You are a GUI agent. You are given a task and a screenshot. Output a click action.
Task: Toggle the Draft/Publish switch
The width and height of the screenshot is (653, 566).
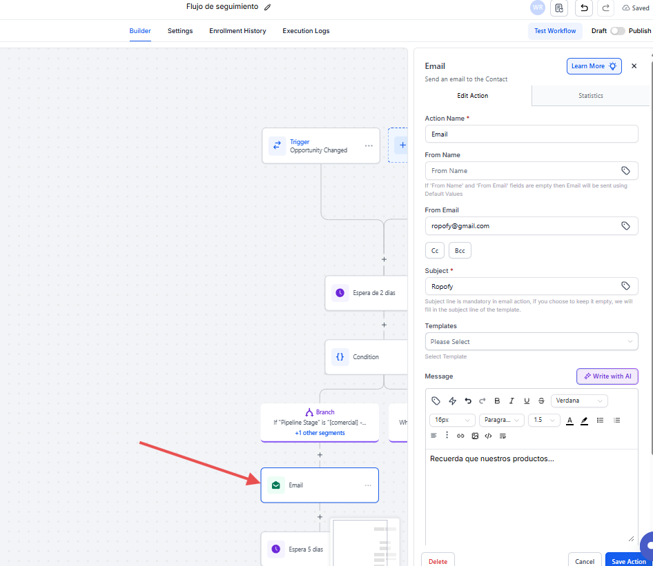(x=617, y=31)
